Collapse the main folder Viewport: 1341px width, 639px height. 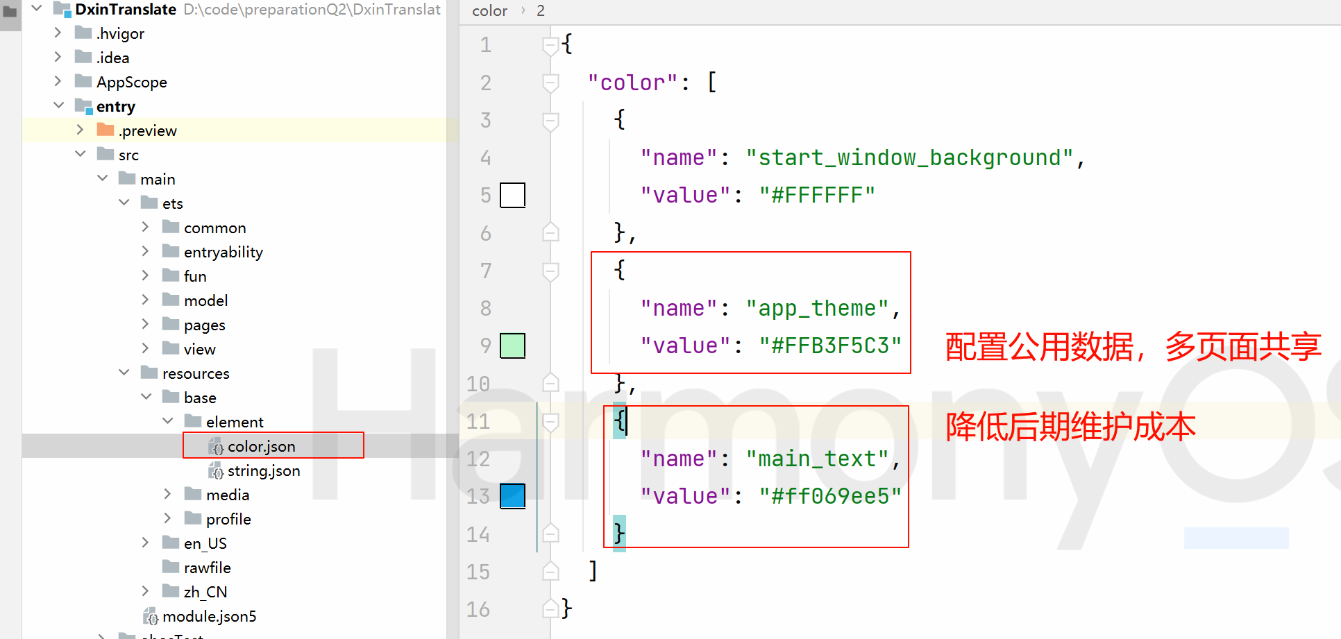(103, 178)
